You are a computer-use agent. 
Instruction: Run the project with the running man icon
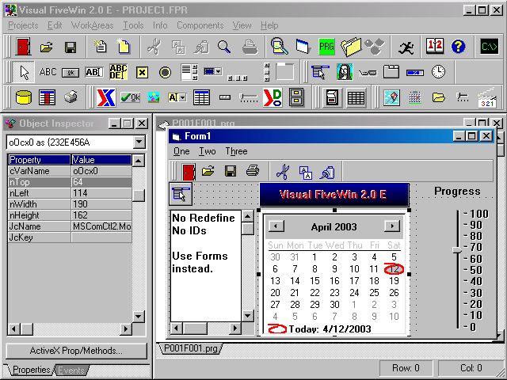point(406,47)
